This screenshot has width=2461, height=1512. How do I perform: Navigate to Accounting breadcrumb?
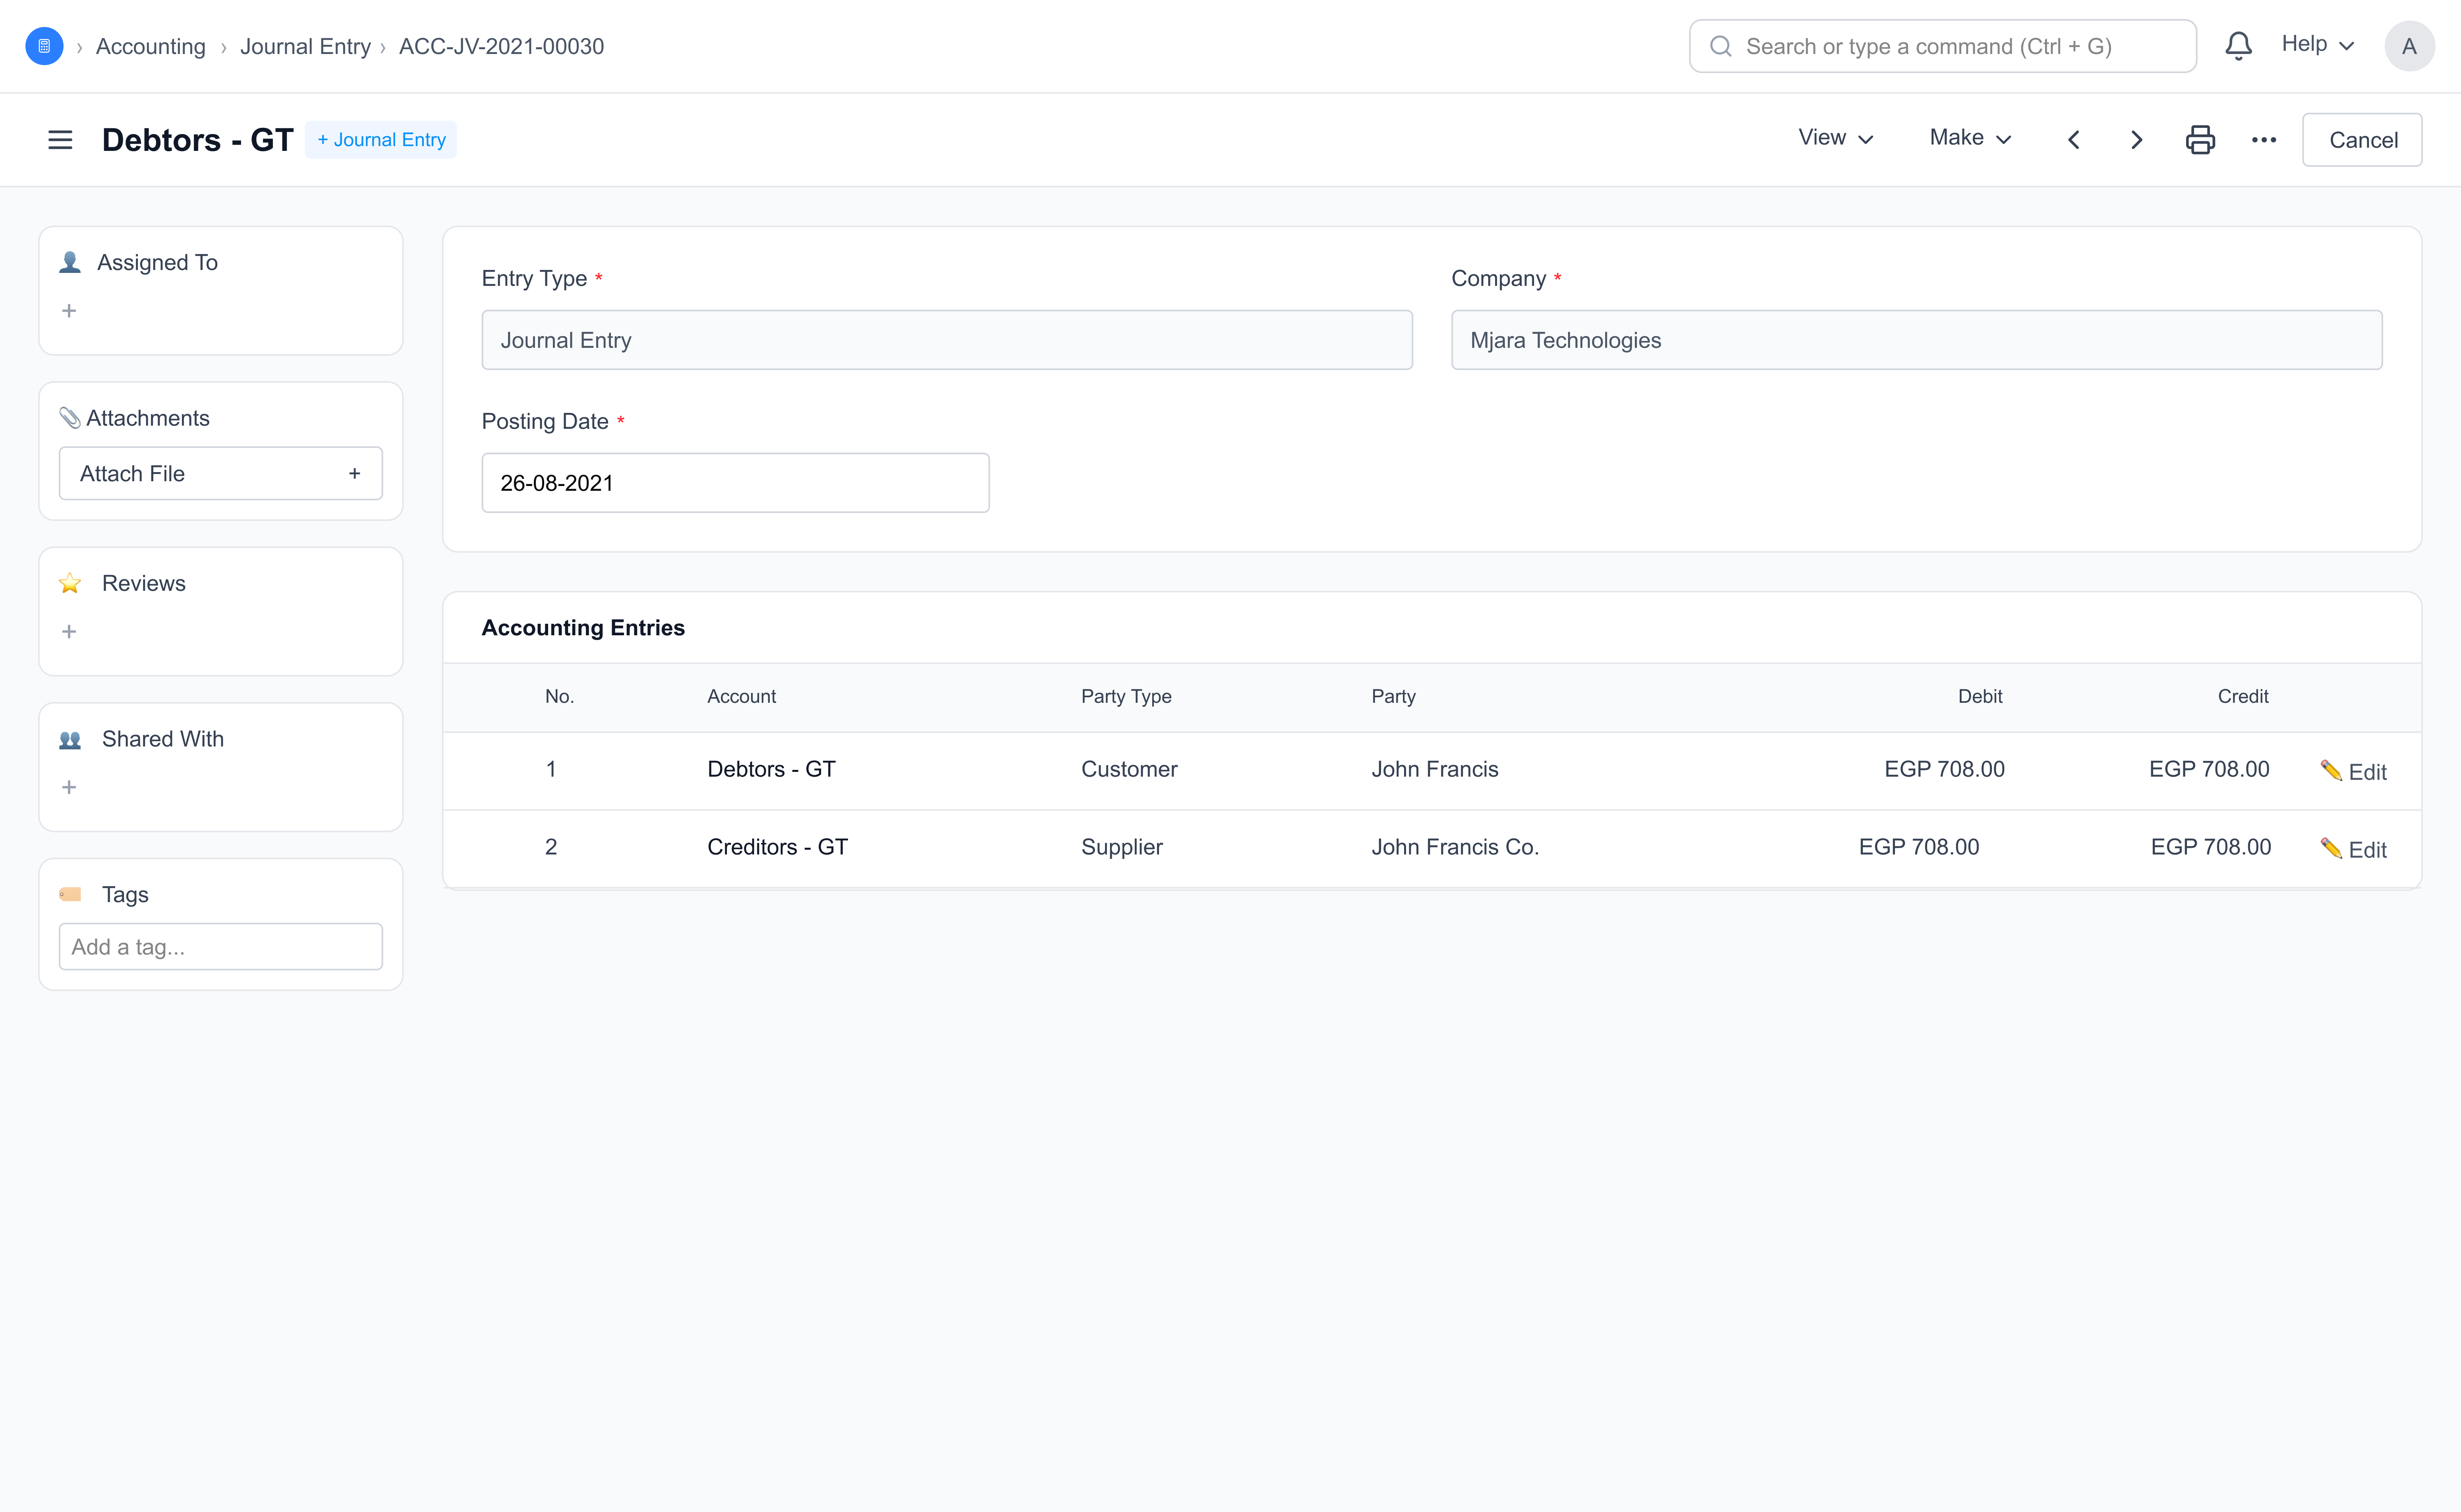(150, 46)
